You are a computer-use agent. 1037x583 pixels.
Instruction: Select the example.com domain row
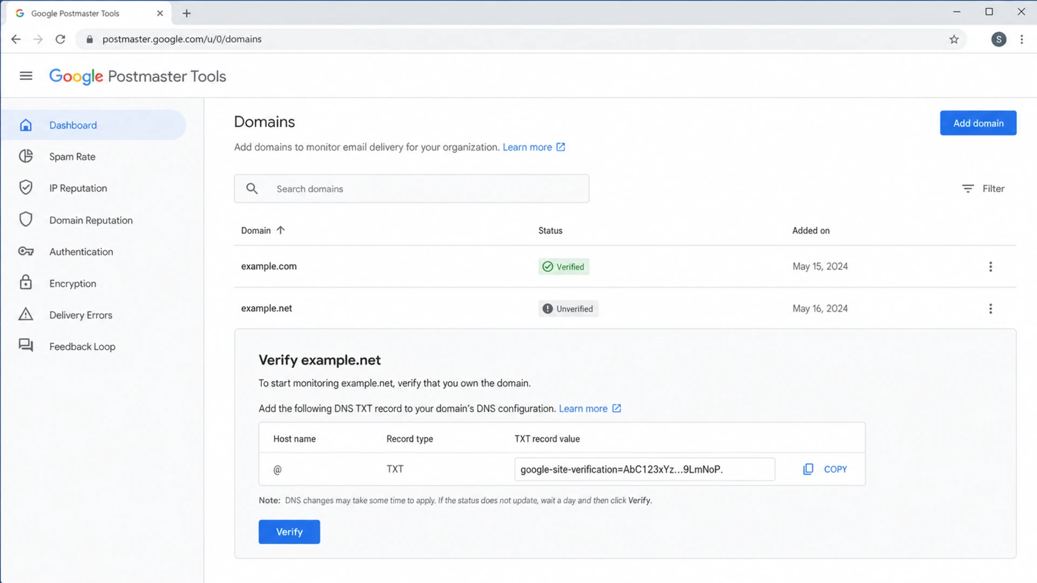point(625,267)
